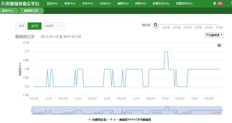232x123 pixels.
Task: Open the chart hamburger menu icon
Action: [219, 45]
